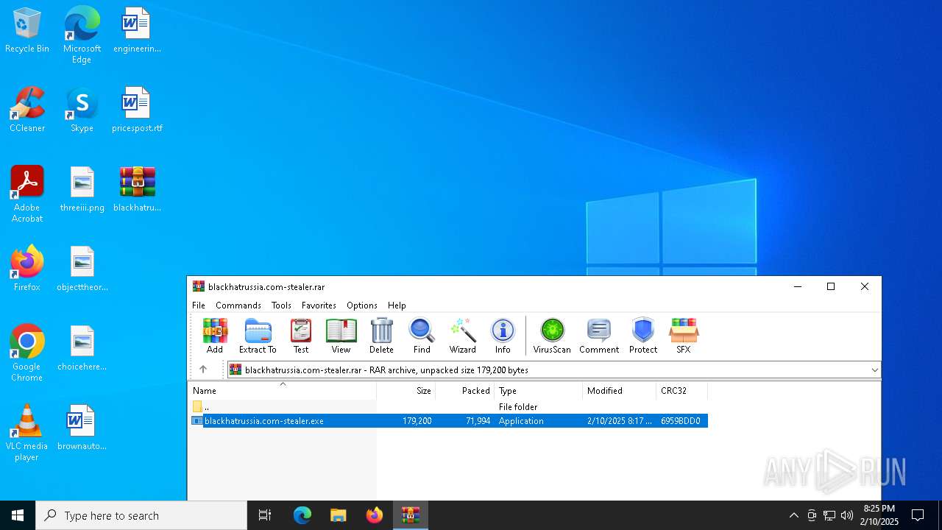Show hidden system tray icons

click(x=793, y=515)
